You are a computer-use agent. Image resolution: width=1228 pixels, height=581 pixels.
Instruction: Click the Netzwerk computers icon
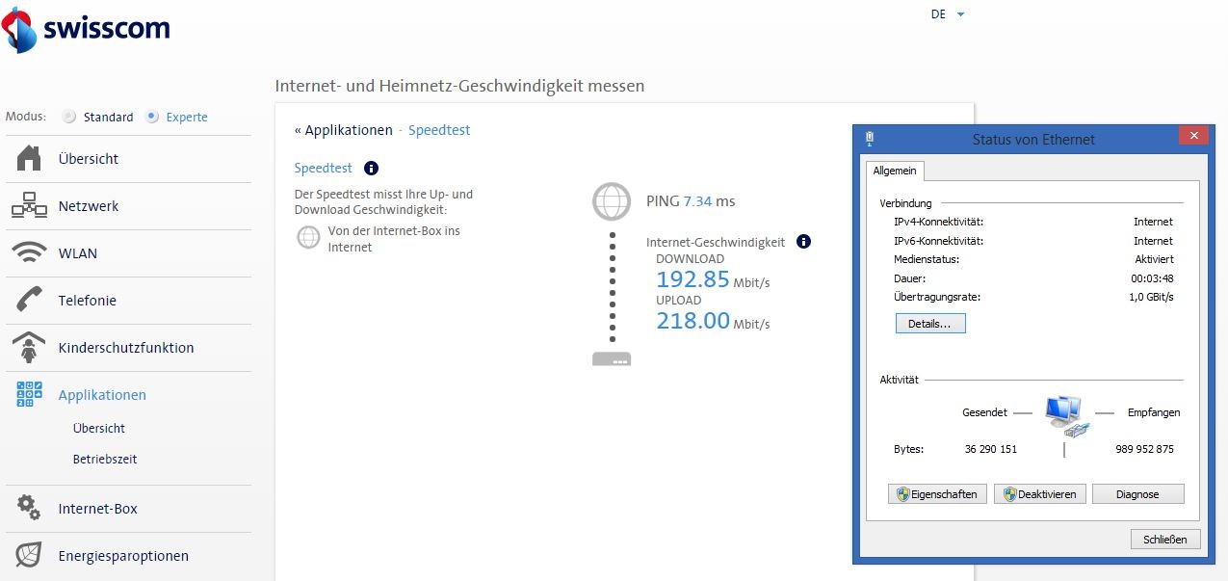[x=29, y=206]
